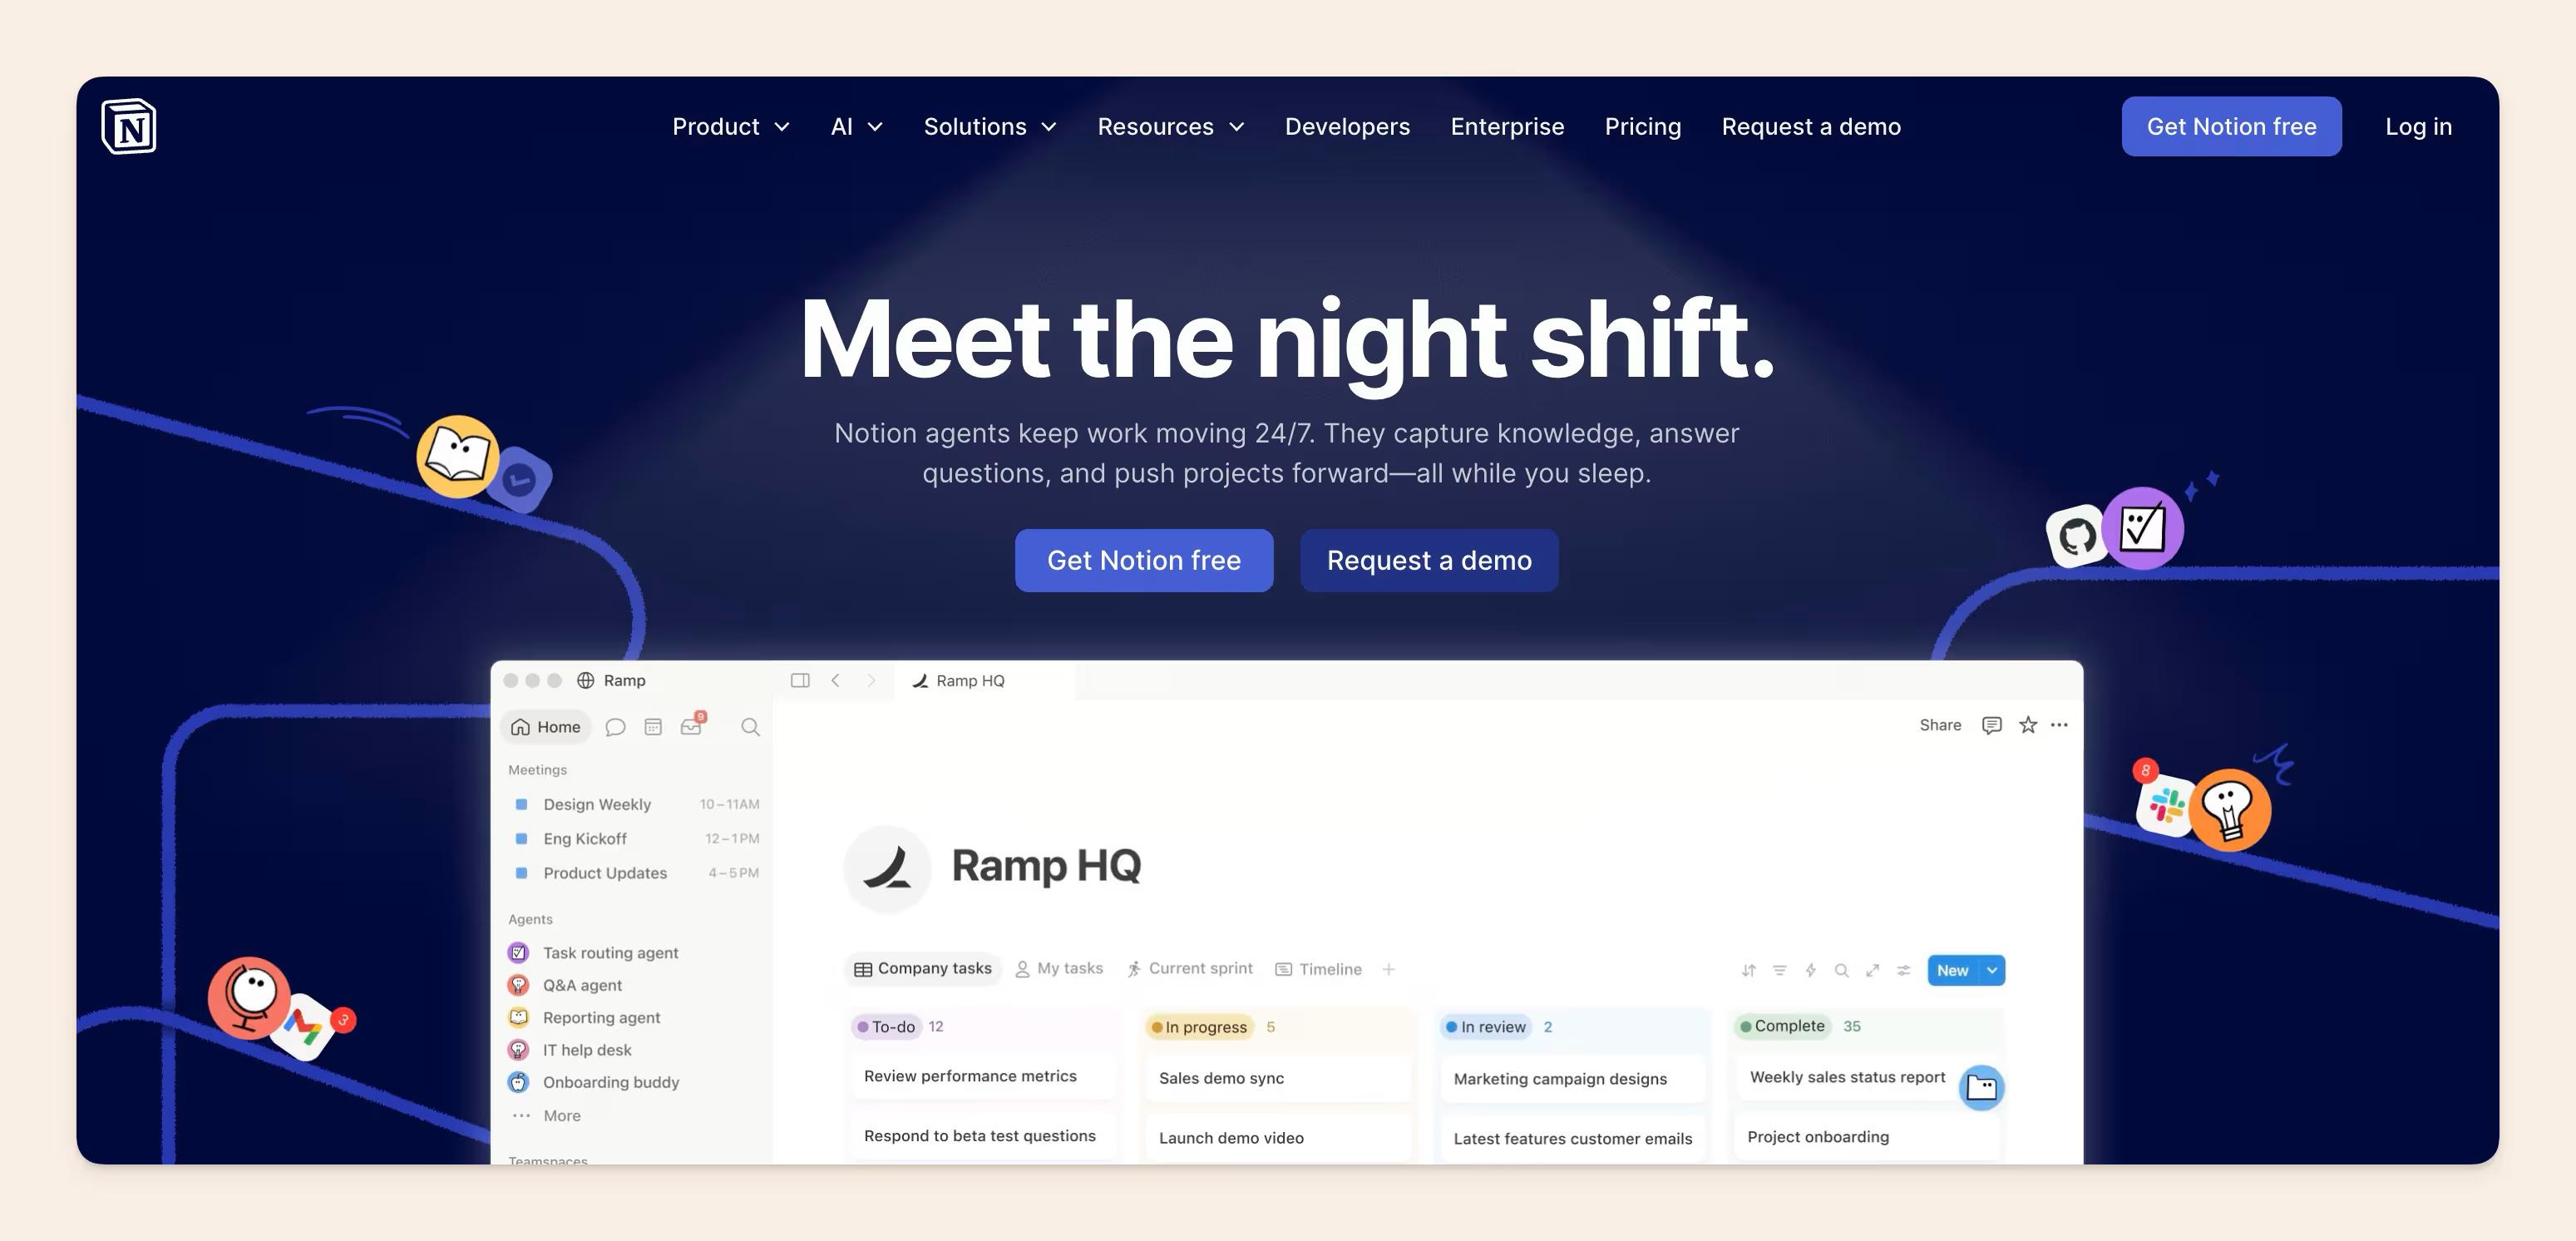Click the expand full-page arrows icon
Viewport: 2576px width, 1241px height.
pyautogui.click(x=1872, y=970)
